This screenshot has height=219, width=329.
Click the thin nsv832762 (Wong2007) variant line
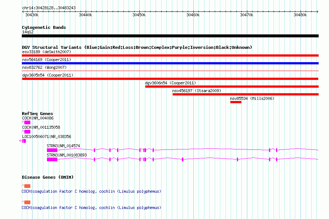tap(170, 71)
